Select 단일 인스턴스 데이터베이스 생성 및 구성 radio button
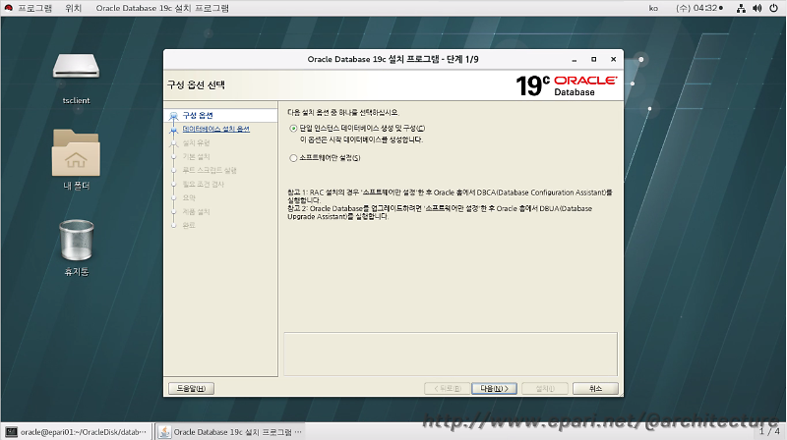 point(293,129)
